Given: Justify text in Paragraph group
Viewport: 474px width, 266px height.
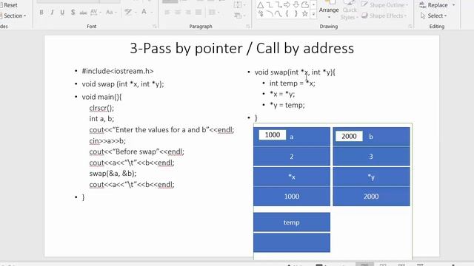Looking at the screenshot, I should [x=198, y=13].
